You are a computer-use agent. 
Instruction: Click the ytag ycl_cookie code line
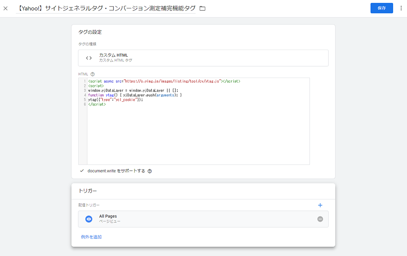(116, 100)
